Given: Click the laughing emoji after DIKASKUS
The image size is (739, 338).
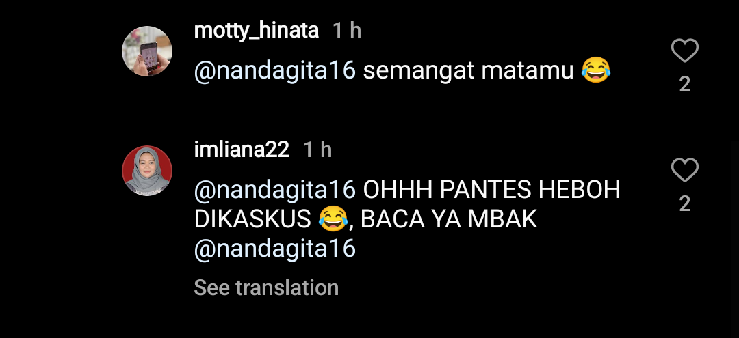Looking at the screenshot, I should click(333, 220).
